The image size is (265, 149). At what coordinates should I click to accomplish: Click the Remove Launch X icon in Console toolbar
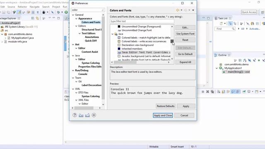click(x=207, y=92)
